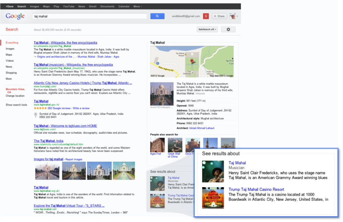The width and height of the screenshot is (343, 222).
Task: Open Images for taj mahal link
Action: point(48,159)
